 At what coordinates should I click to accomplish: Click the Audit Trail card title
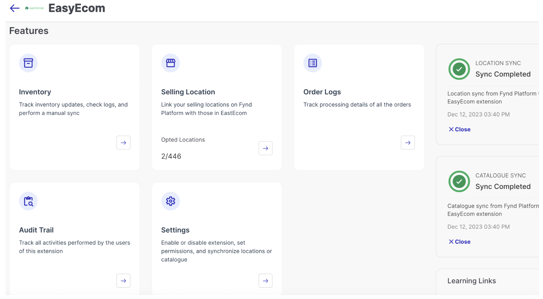point(36,230)
